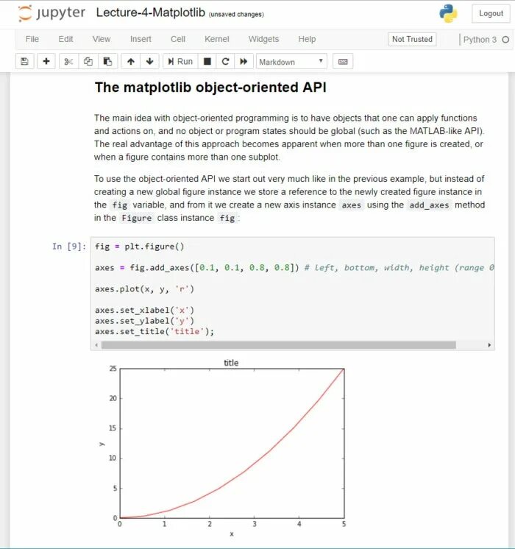Click the code cell scroll right arrow
This screenshot has height=549, width=515.
[x=489, y=345]
